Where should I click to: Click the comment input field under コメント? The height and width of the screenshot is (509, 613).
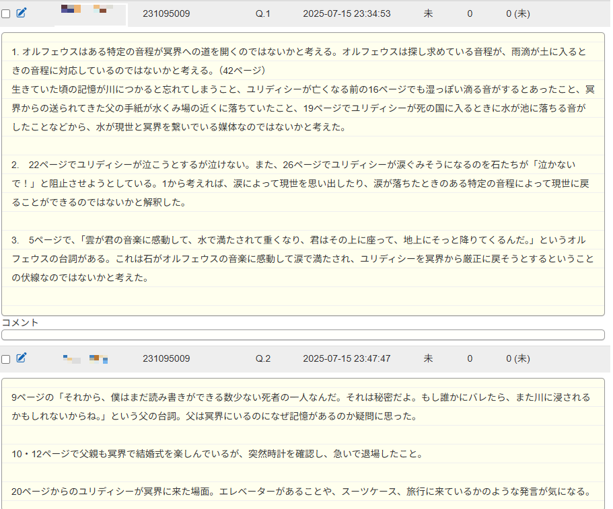coord(303,335)
